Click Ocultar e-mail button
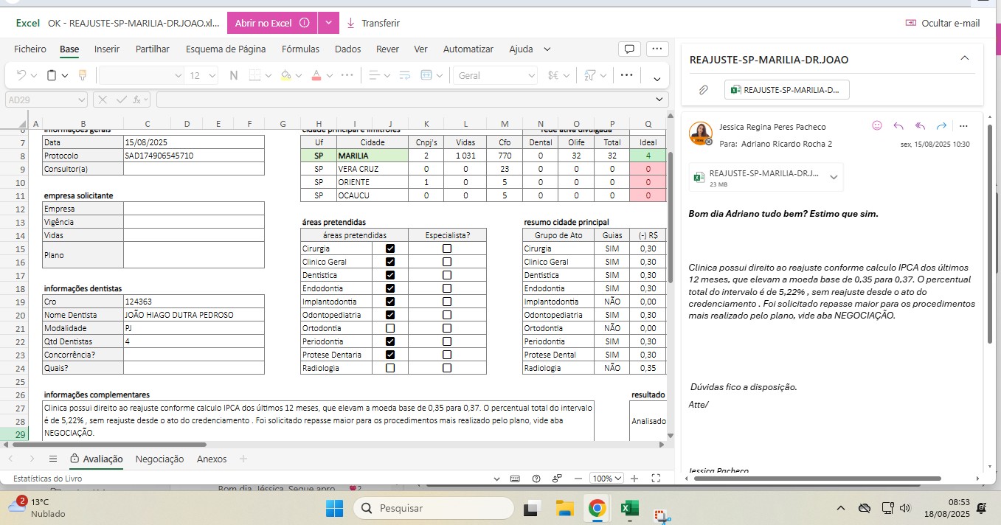 (943, 23)
